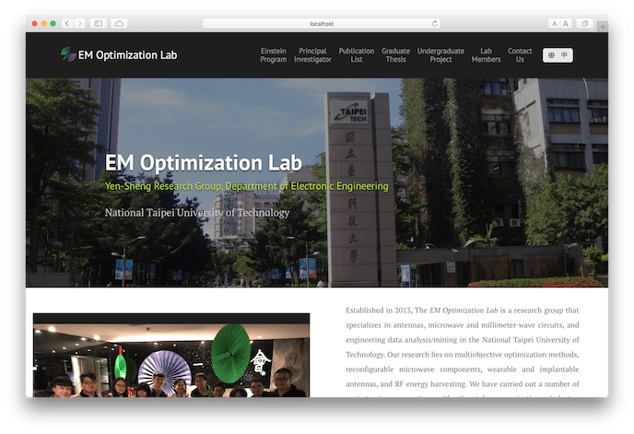The height and width of the screenshot is (434, 634).
Task: Click the EM Optimization Lab logo icon
Action: pos(68,54)
